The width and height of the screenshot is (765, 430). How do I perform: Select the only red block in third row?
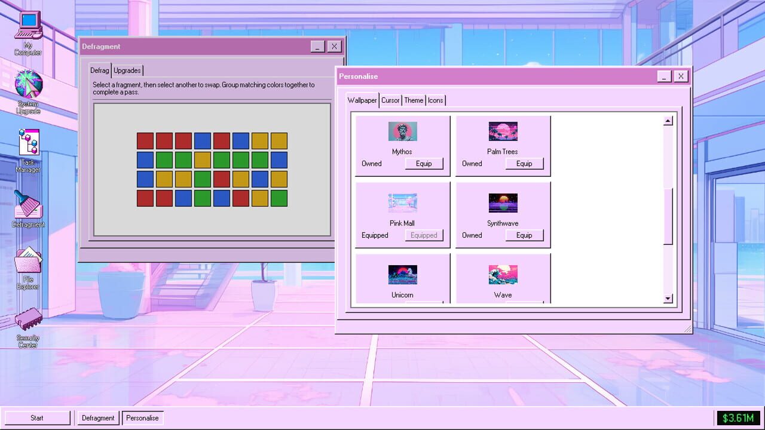(x=222, y=179)
